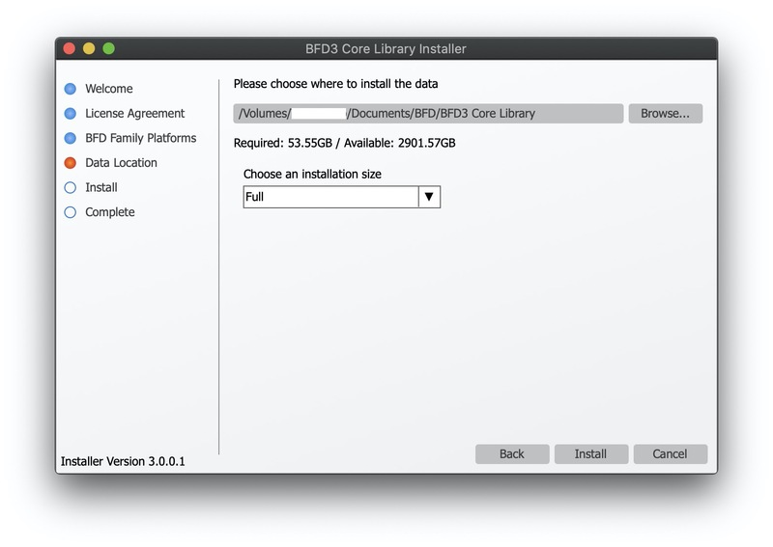Click the empty Install step circle
This screenshot has width=773, height=547.
coord(71,187)
